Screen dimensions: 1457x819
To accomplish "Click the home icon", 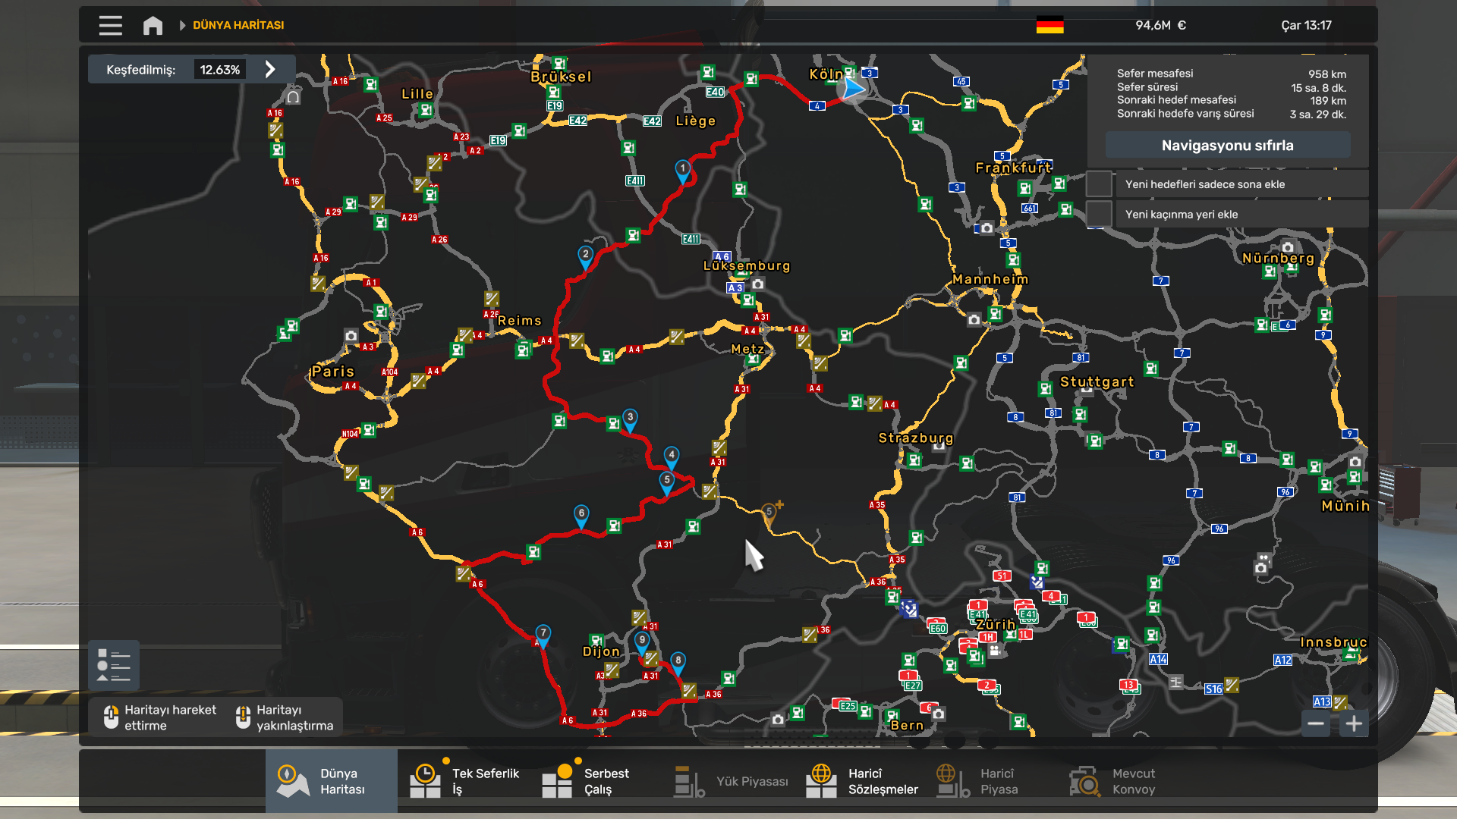I will pos(153,25).
